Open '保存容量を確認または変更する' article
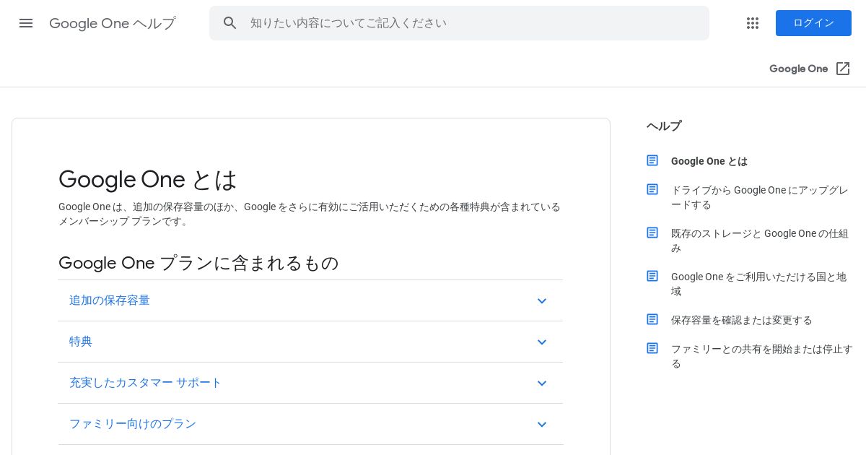This screenshot has height=455, width=866. click(742, 320)
